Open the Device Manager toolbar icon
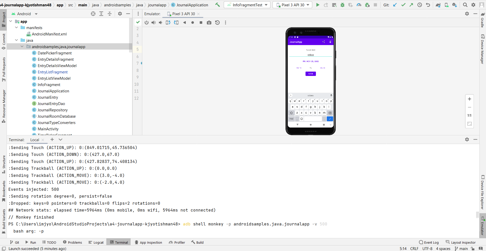This screenshot has height=251, width=486. coord(447,5)
